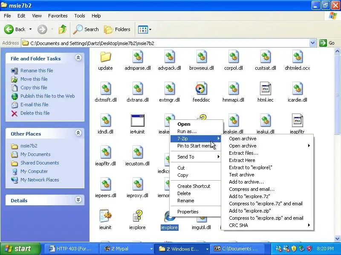Open My Documents in Other Places
This screenshot has height=255, width=341.
(35, 154)
